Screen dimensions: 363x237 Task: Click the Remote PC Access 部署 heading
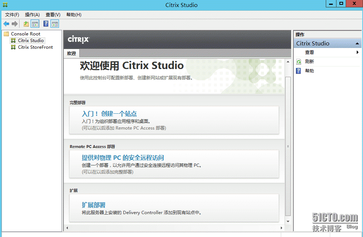tap(93, 147)
